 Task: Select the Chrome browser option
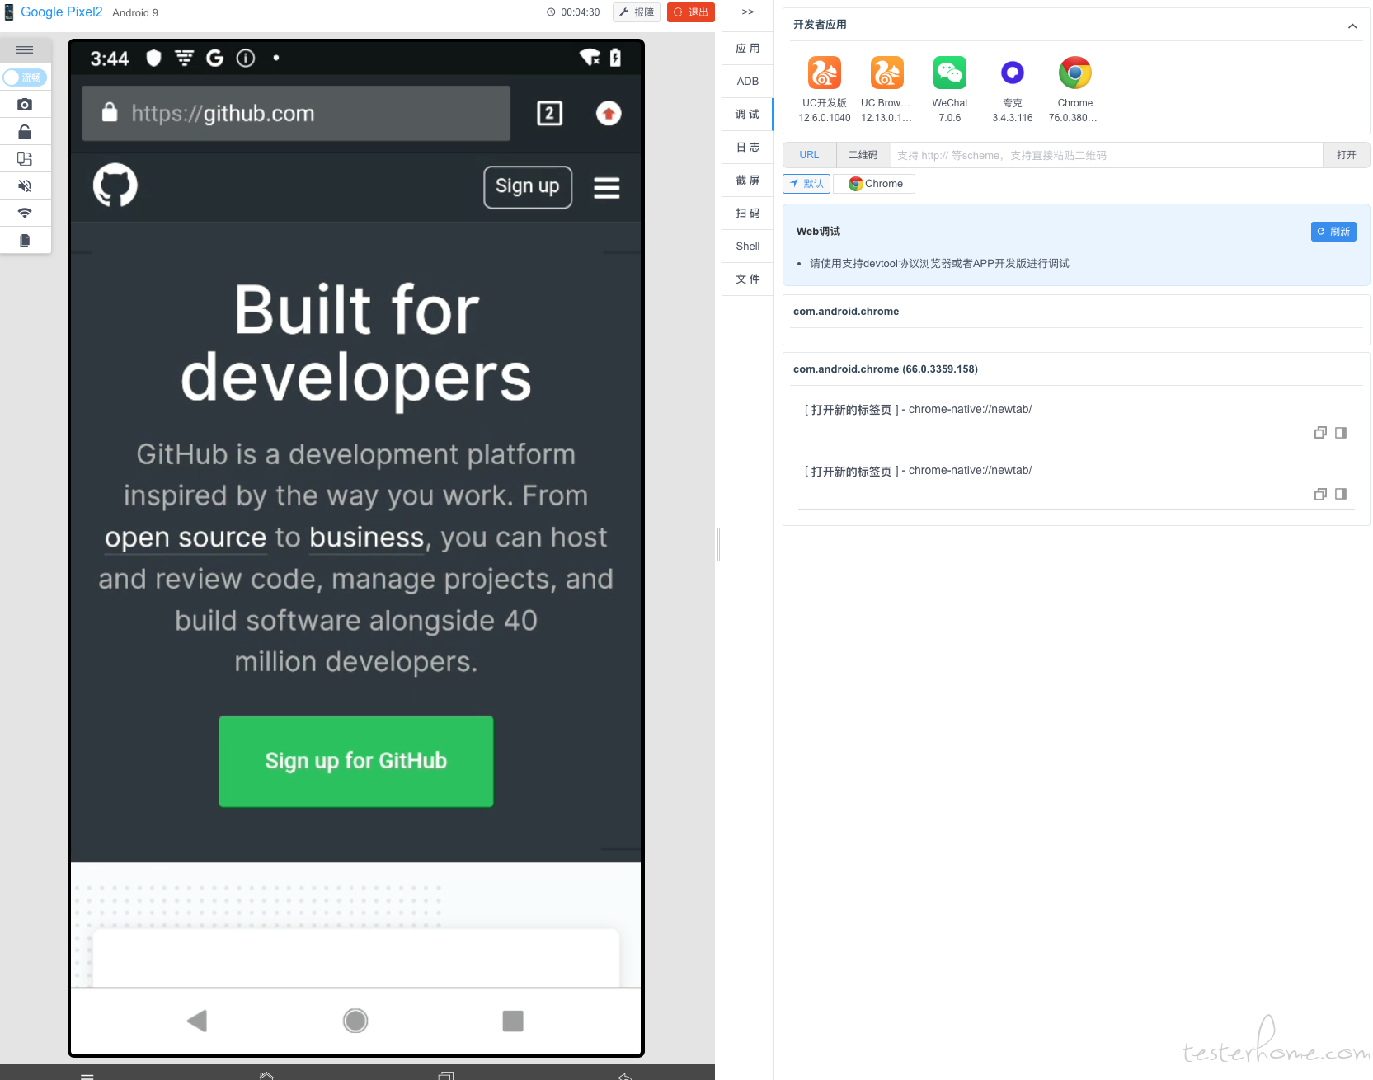(x=875, y=183)
